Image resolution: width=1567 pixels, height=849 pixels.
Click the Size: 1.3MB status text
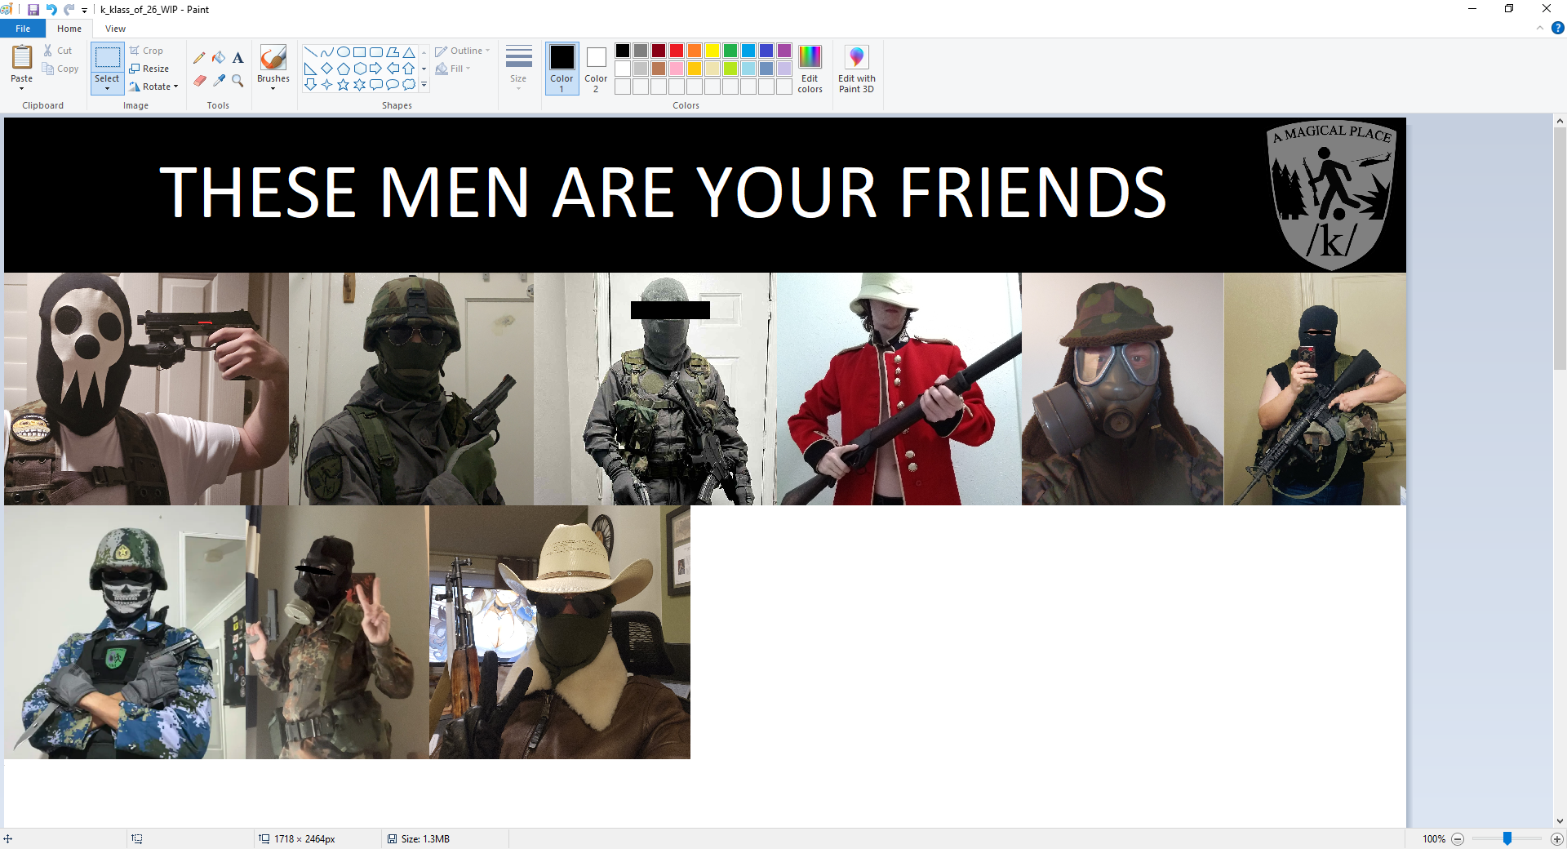[x=425, y=839]
